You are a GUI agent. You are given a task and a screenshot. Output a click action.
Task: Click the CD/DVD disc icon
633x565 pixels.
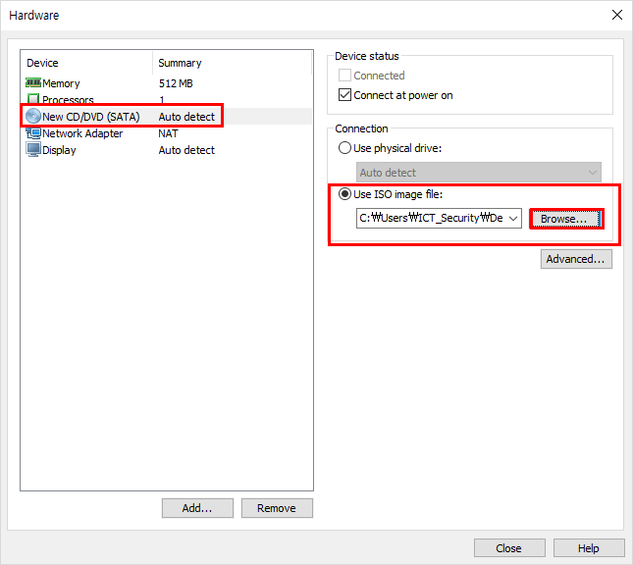click(33, 116)
